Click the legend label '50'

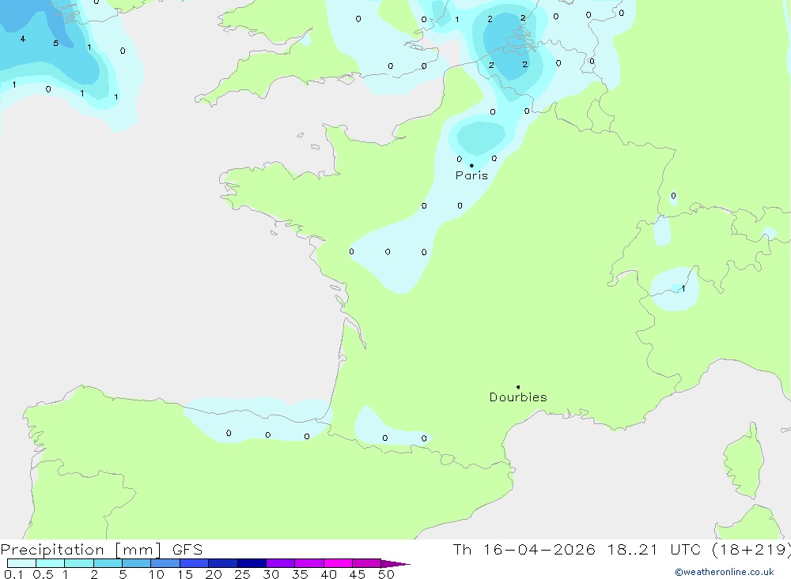pos(387,574)
